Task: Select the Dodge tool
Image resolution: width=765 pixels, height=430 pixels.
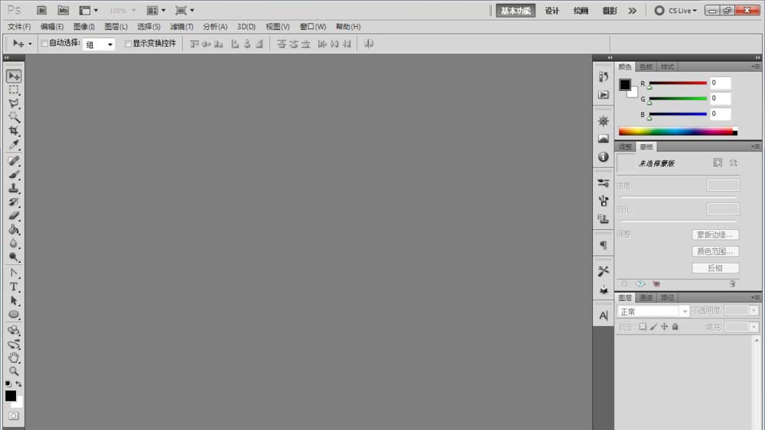Action: tap(14, 257)
